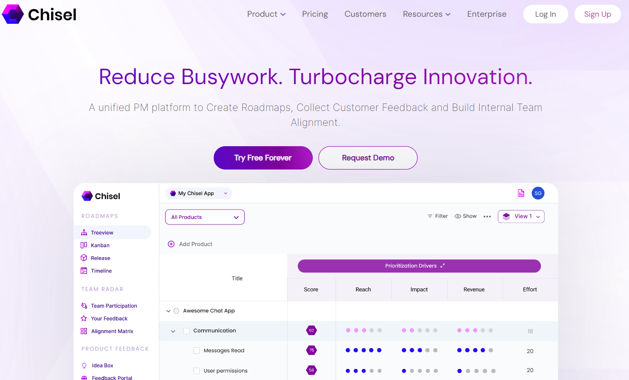Screen dimensions: 629x380
Task: Click the Team Participation icon
Action: (x=84, y=306)
